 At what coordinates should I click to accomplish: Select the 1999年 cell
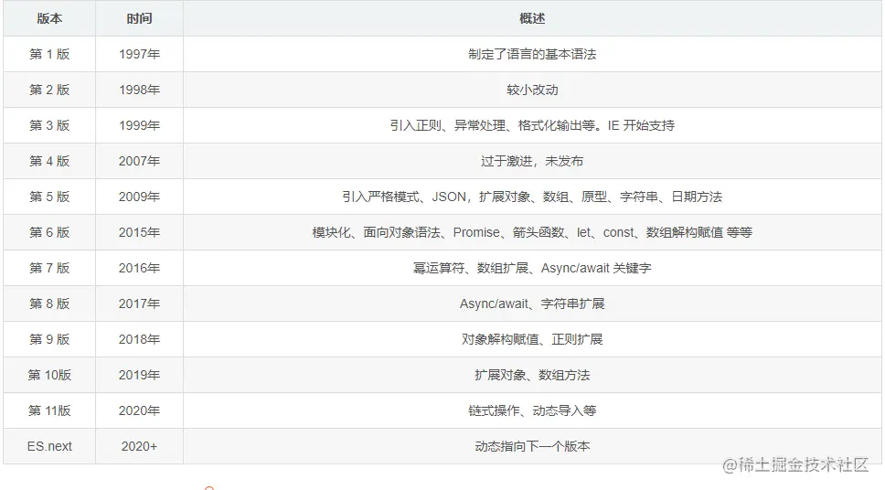(x=139, y=125)
